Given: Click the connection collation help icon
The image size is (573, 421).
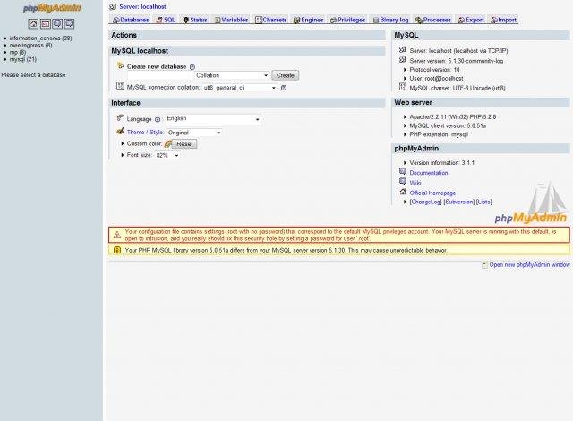Looking at the screenshot, I should click(284, 88).
